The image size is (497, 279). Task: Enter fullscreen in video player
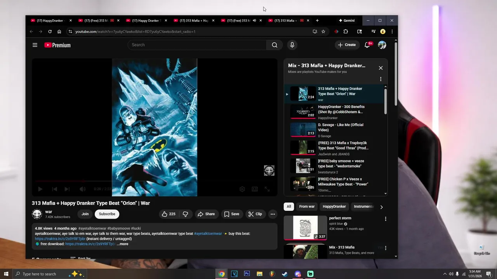(267, 189)
